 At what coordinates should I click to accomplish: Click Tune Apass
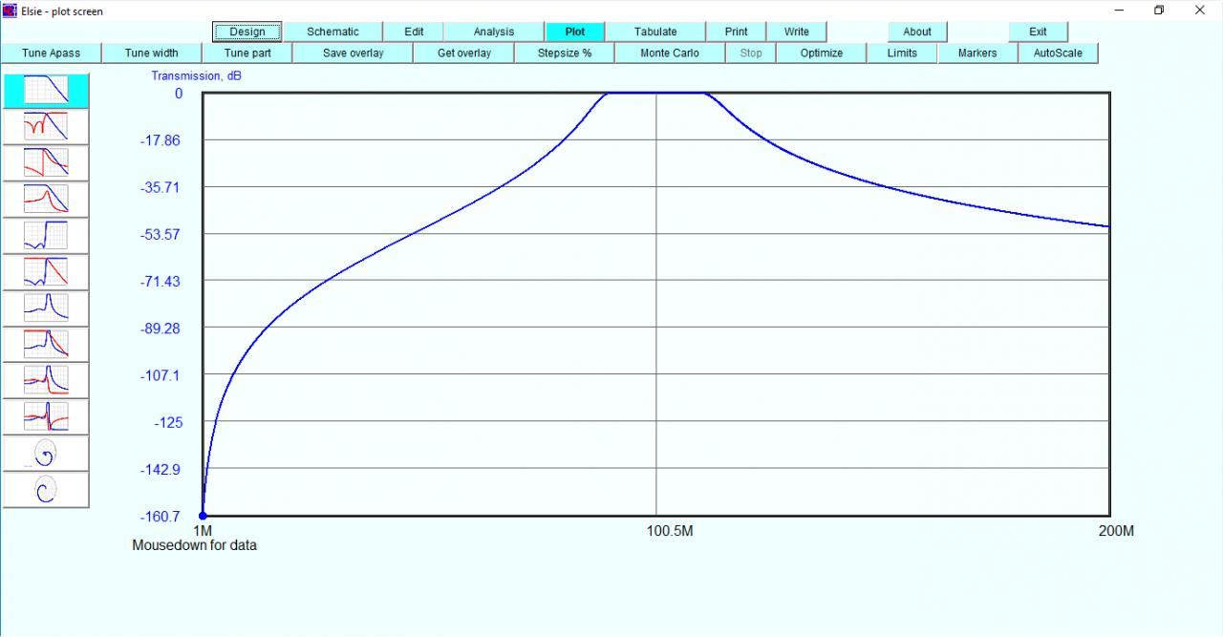(x=52, y=53)
